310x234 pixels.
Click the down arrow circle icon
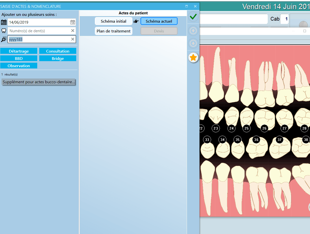pos(193,44)
